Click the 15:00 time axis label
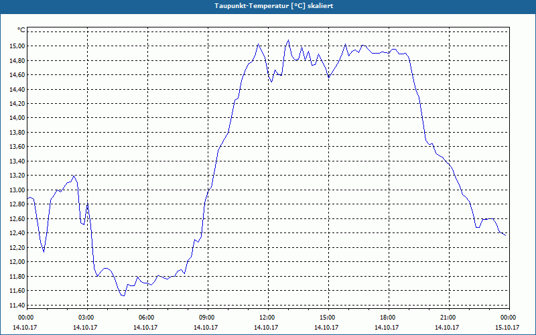536x335 pixels. click(328, 318)
